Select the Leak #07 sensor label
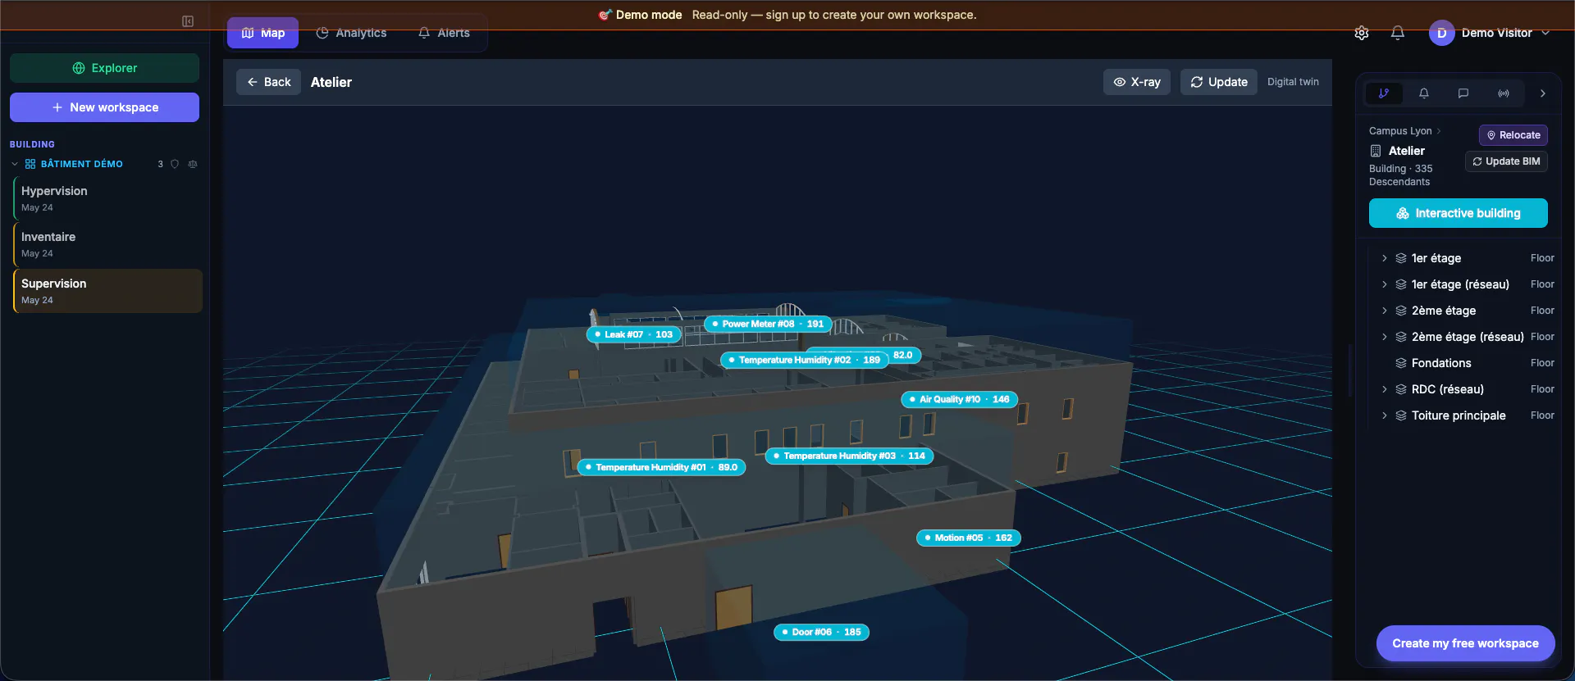 [634, 334]
